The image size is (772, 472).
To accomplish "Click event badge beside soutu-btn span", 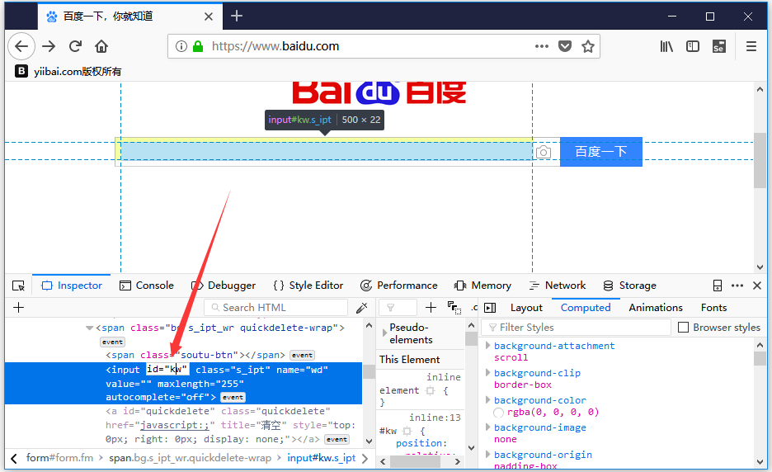I will tap(302, 355).
